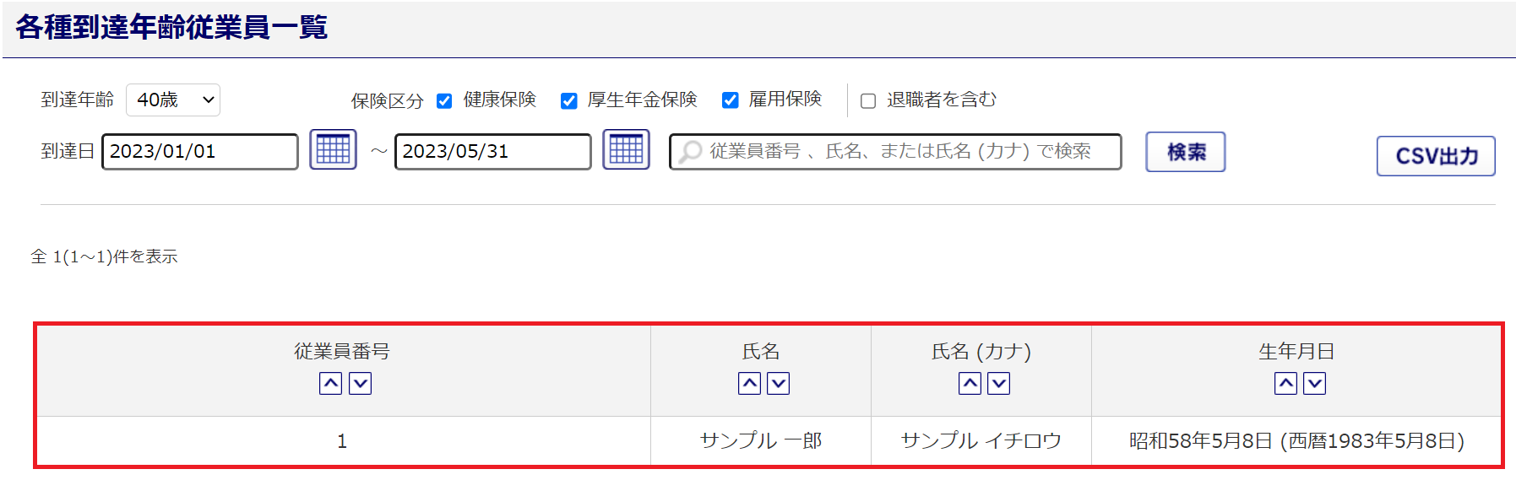Sort 生年月日 column ascending
1516x480 pixels.
[1285, 384]
